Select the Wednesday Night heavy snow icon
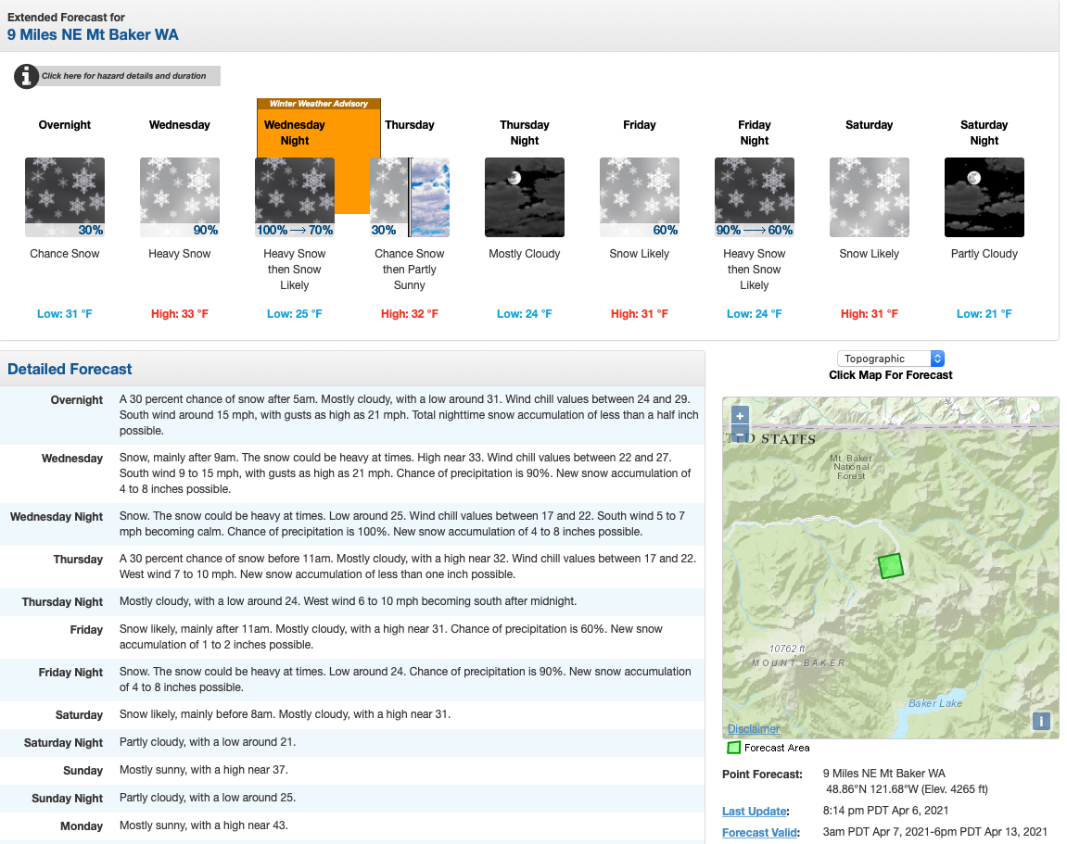This screenshot has height=844, width=1067. [295, 197]
